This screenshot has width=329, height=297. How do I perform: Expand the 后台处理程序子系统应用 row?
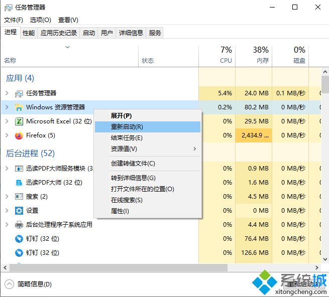7,224
